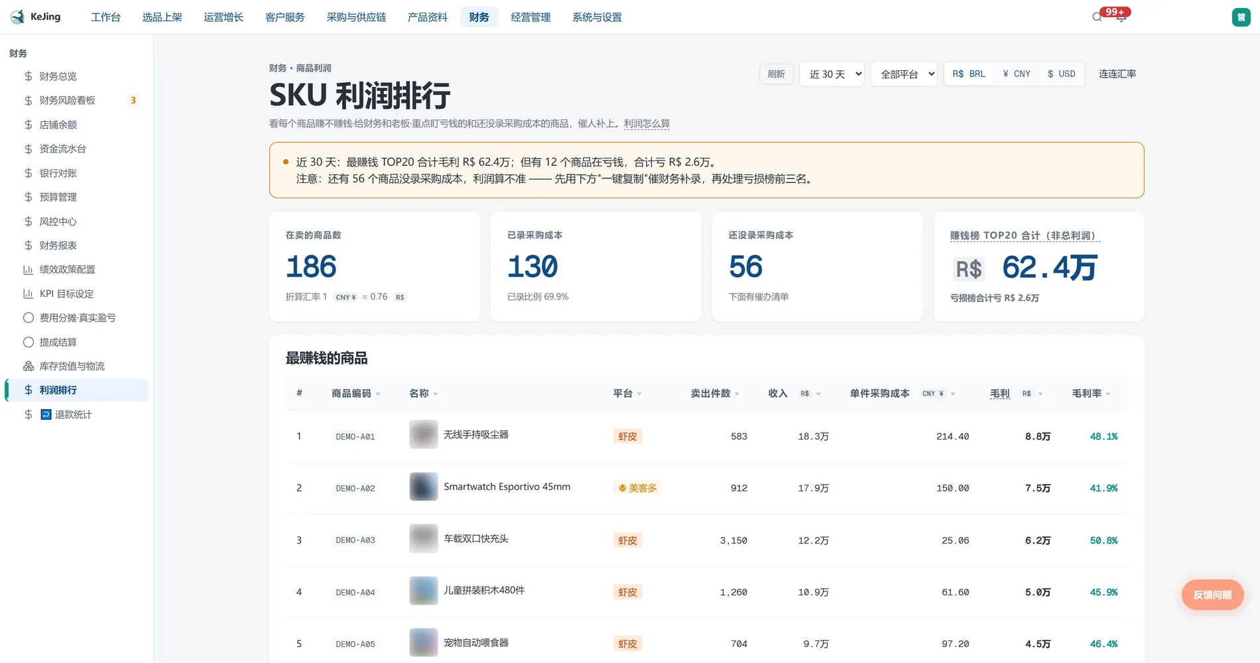
Task: Open the 选品上架 top menu
Action: [x=162, y=17]
